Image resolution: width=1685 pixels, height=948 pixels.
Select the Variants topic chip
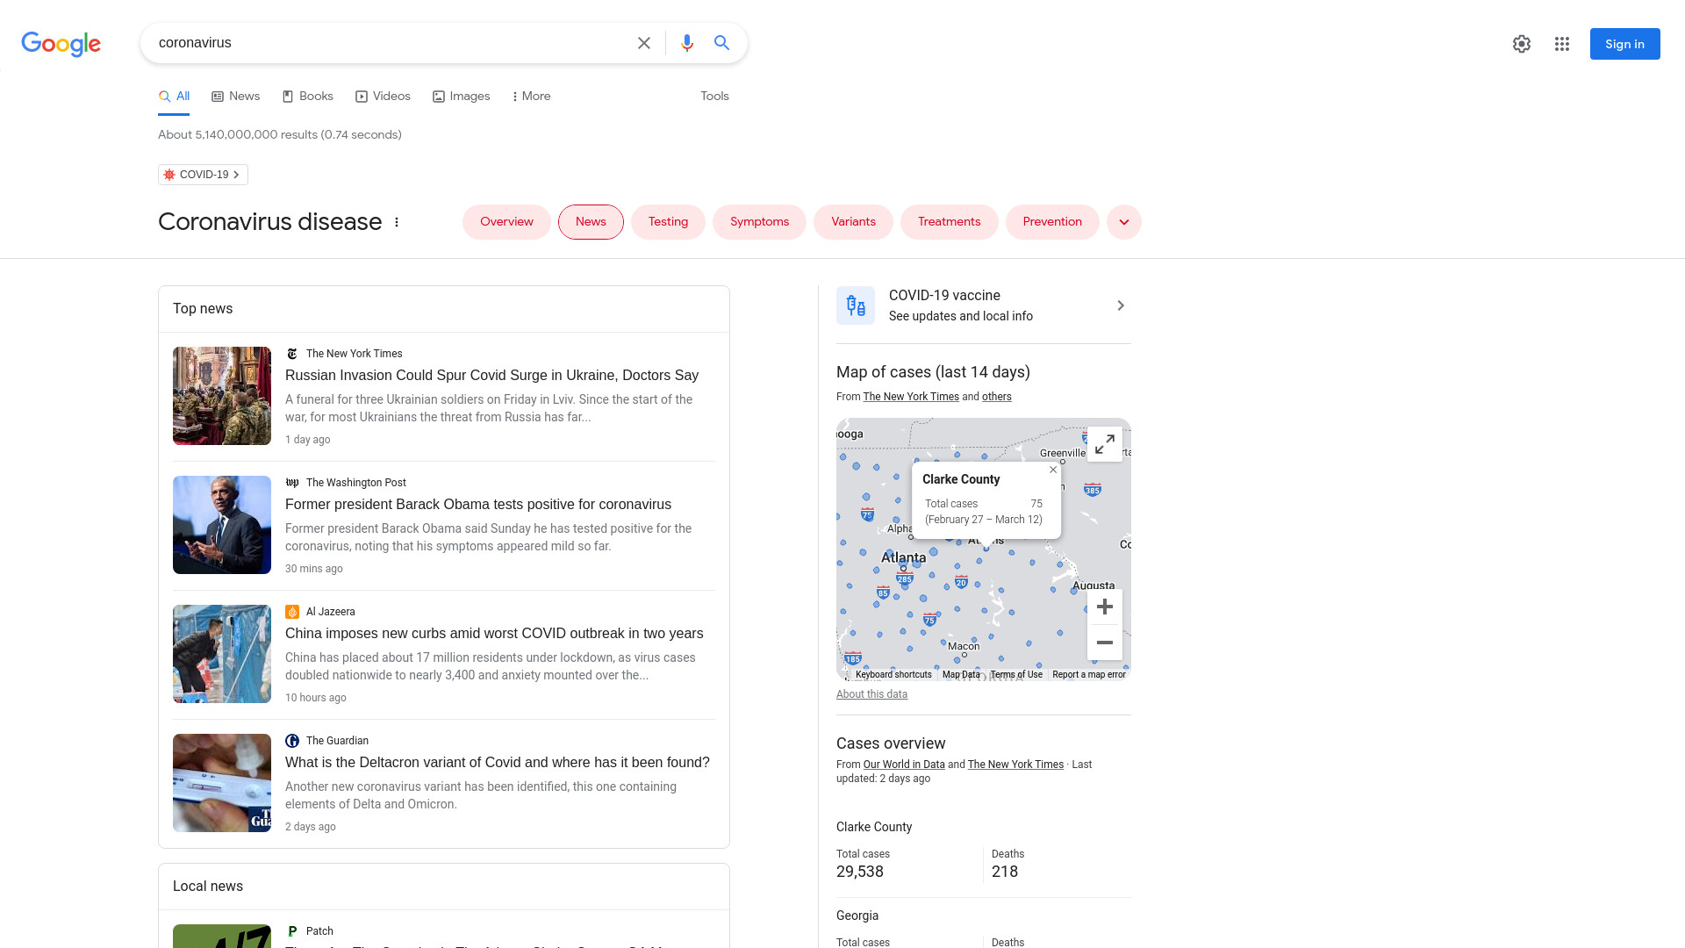tap(853, 222)
